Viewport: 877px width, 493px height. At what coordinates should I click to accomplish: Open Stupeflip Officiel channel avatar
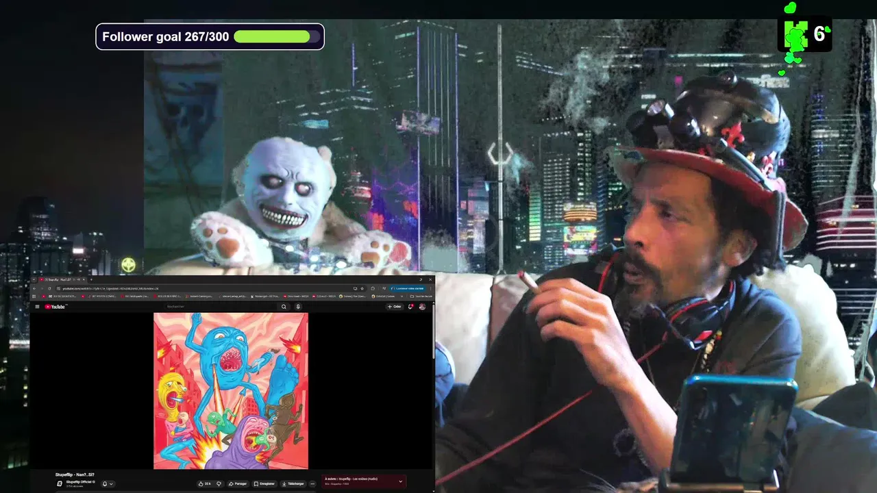59,484
